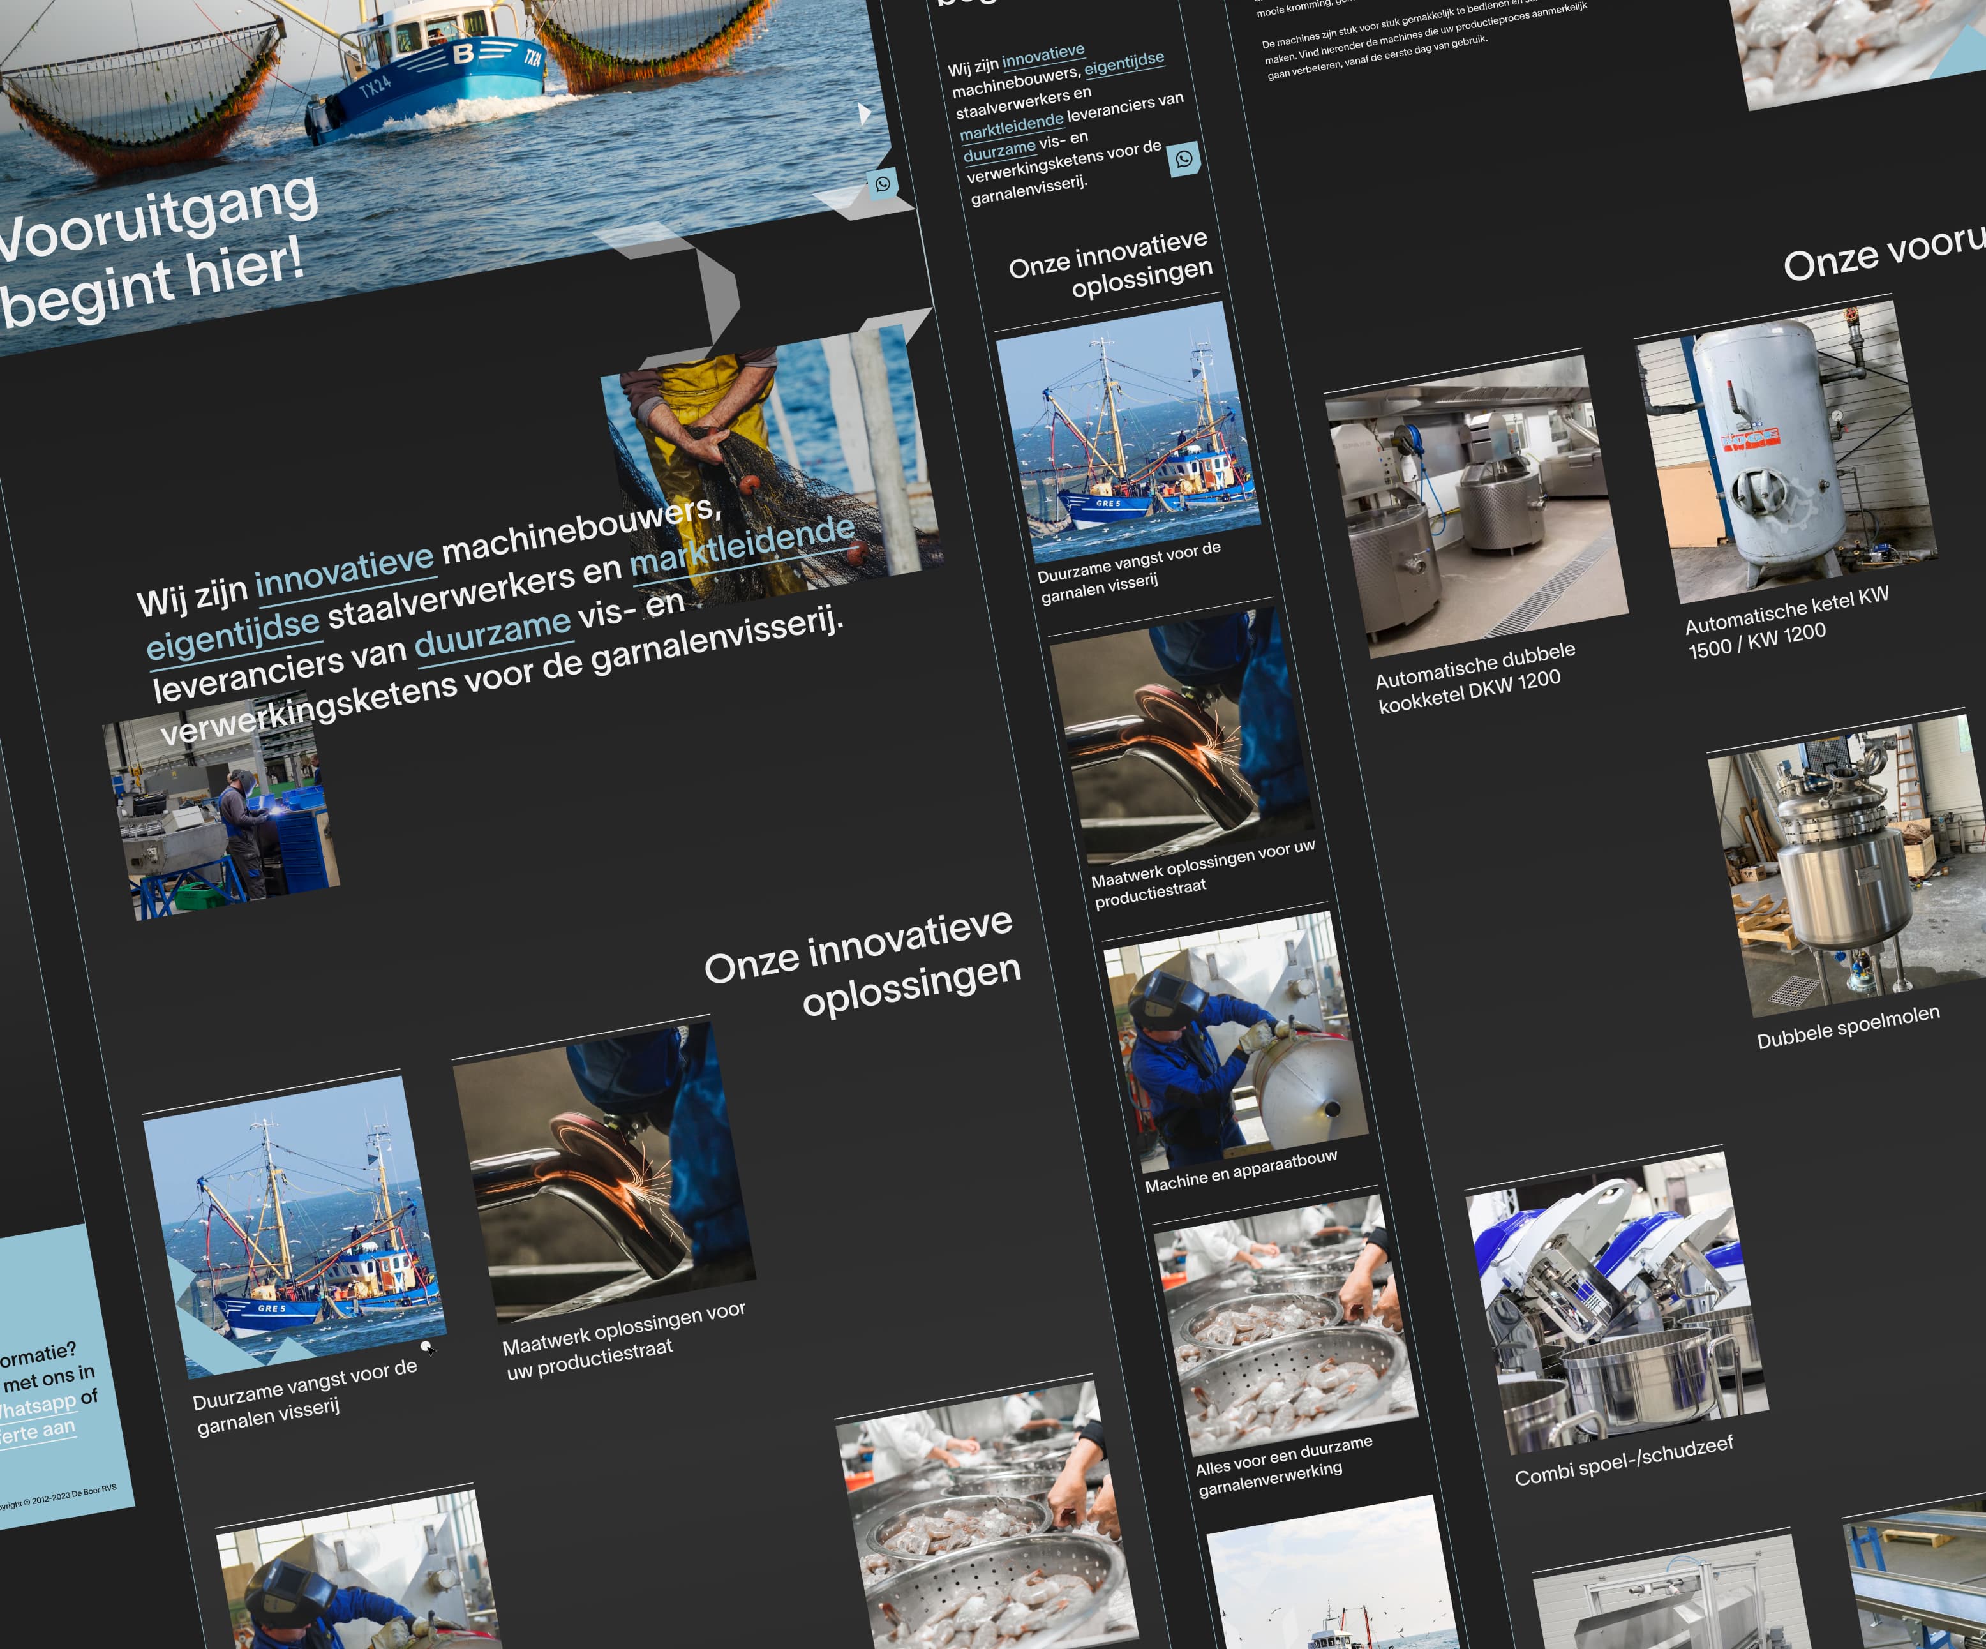Image resolution: width=1986 pixels, height=1649 pixels.
Task: Click the white next-slide arrow on the hero image
Action: point(863,114)
